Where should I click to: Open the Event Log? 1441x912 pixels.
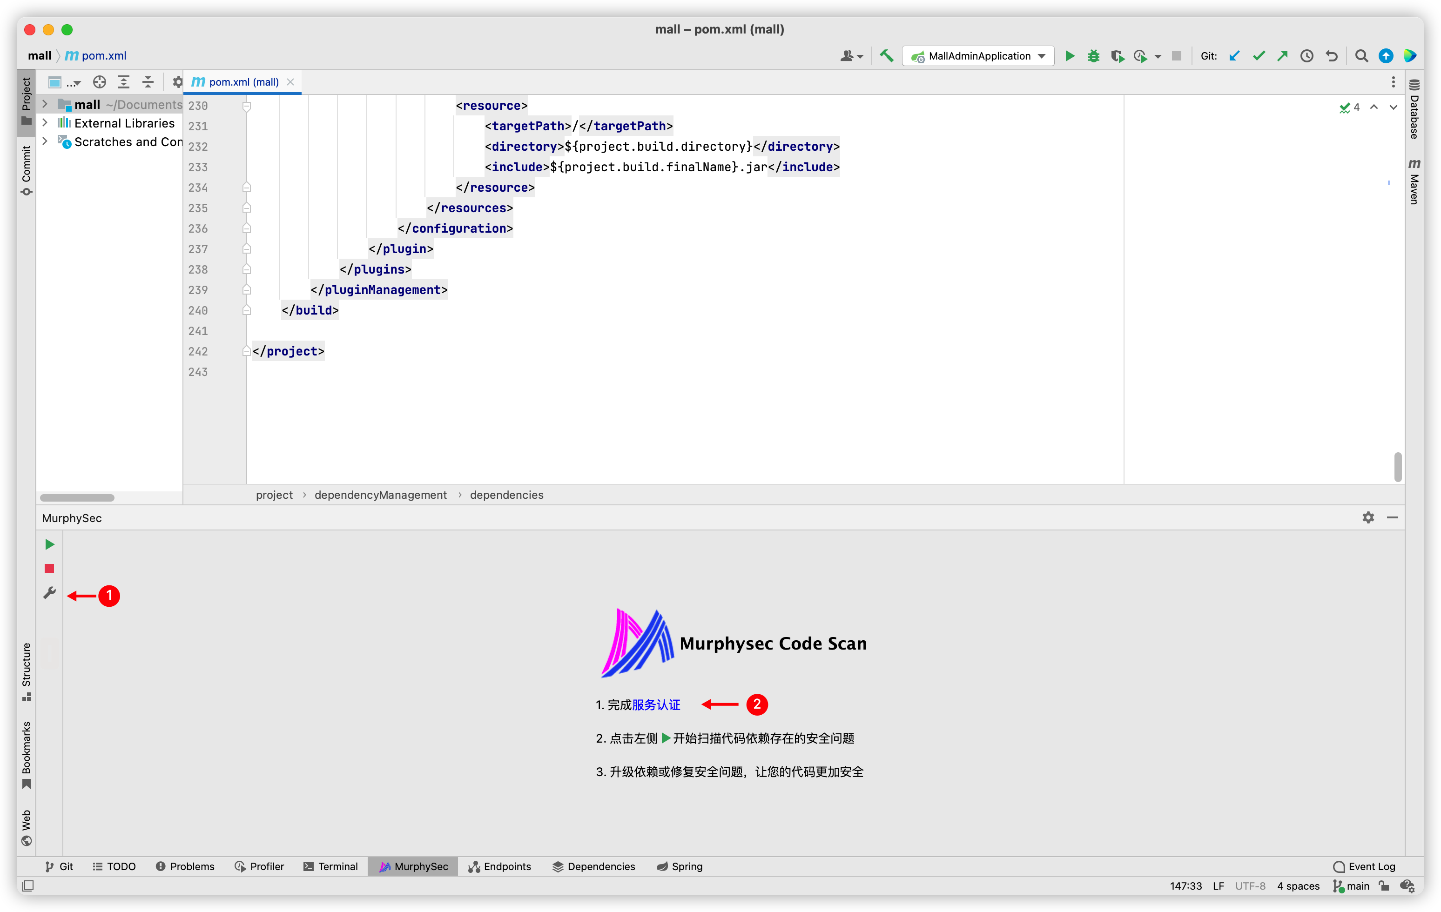[1364, 866]
